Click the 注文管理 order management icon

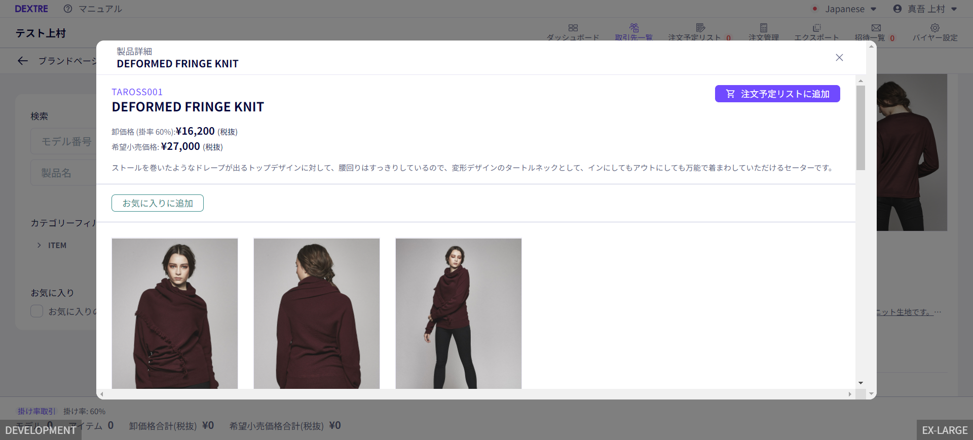click(764, 28)
